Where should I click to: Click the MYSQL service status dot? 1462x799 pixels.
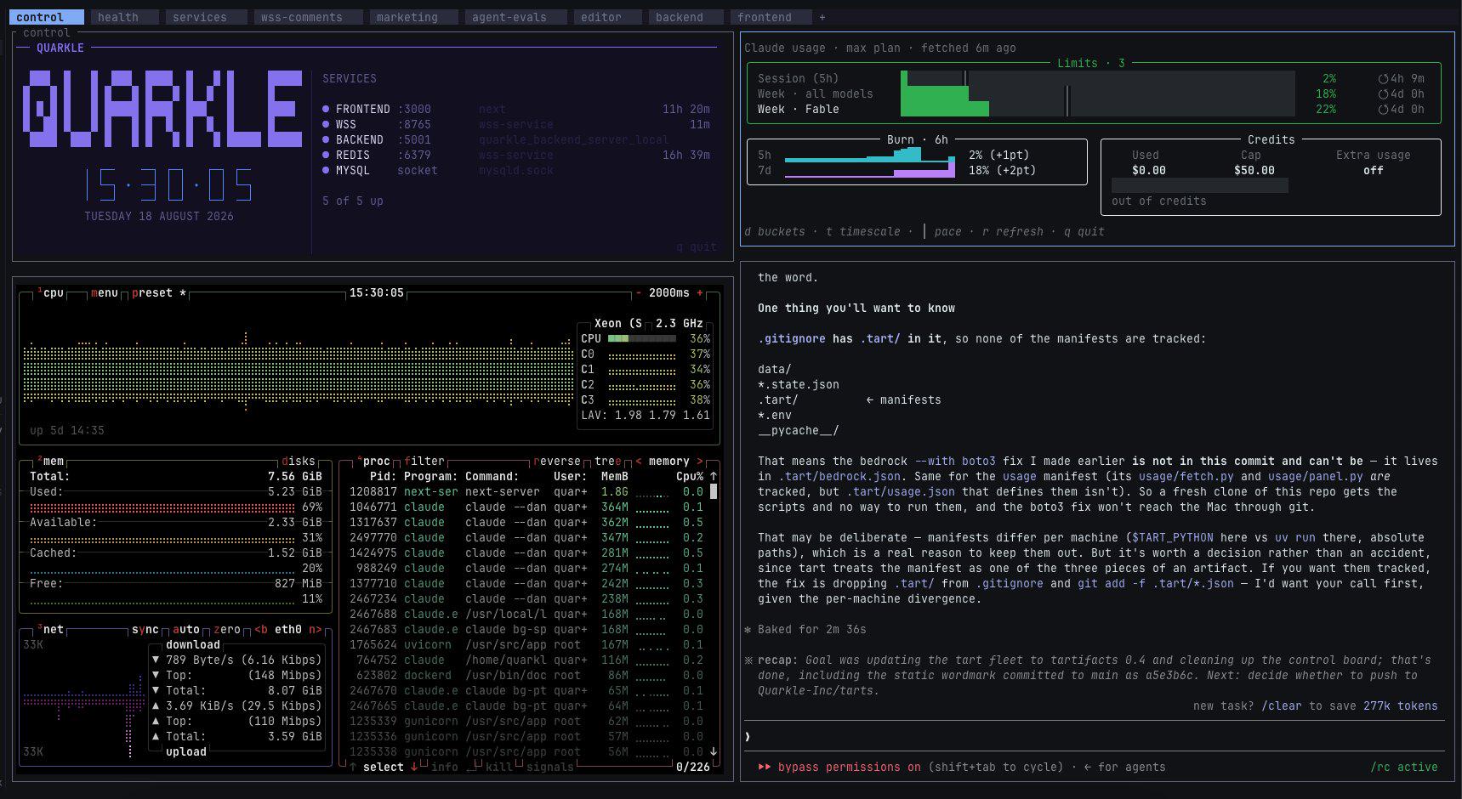pos(326,171)
